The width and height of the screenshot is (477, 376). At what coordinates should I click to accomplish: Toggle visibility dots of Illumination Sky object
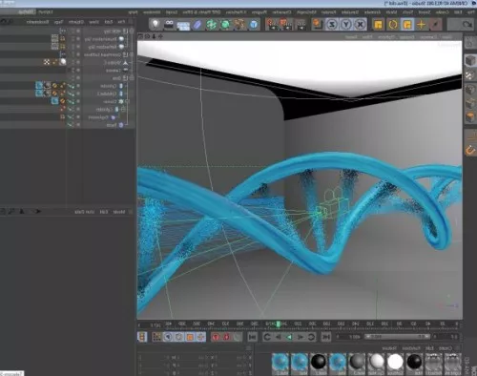point(78,39)
